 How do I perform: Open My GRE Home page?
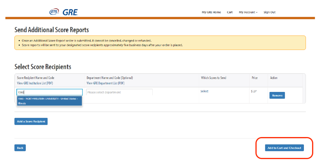[x=211, y=12]
